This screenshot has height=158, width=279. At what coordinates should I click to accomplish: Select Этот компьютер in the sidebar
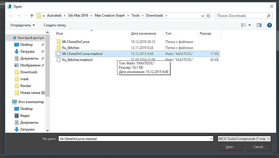pyautogui.click(x=31, y=102)
